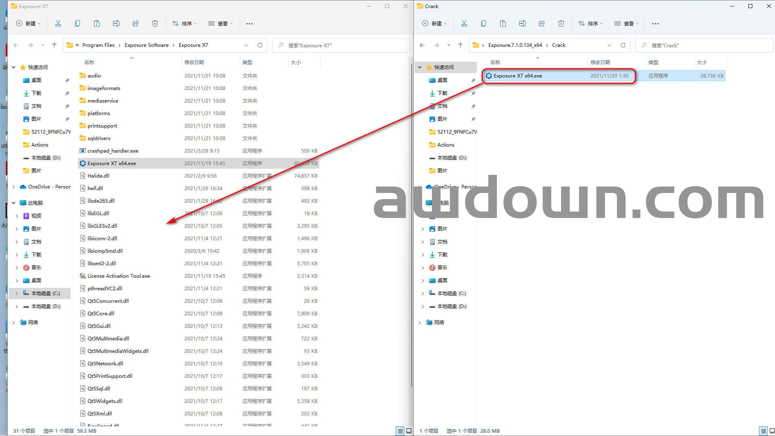Expand 本地磁盘 (C:) in left navigation tree
The image size is (775, 436).
tap(17, 293)
